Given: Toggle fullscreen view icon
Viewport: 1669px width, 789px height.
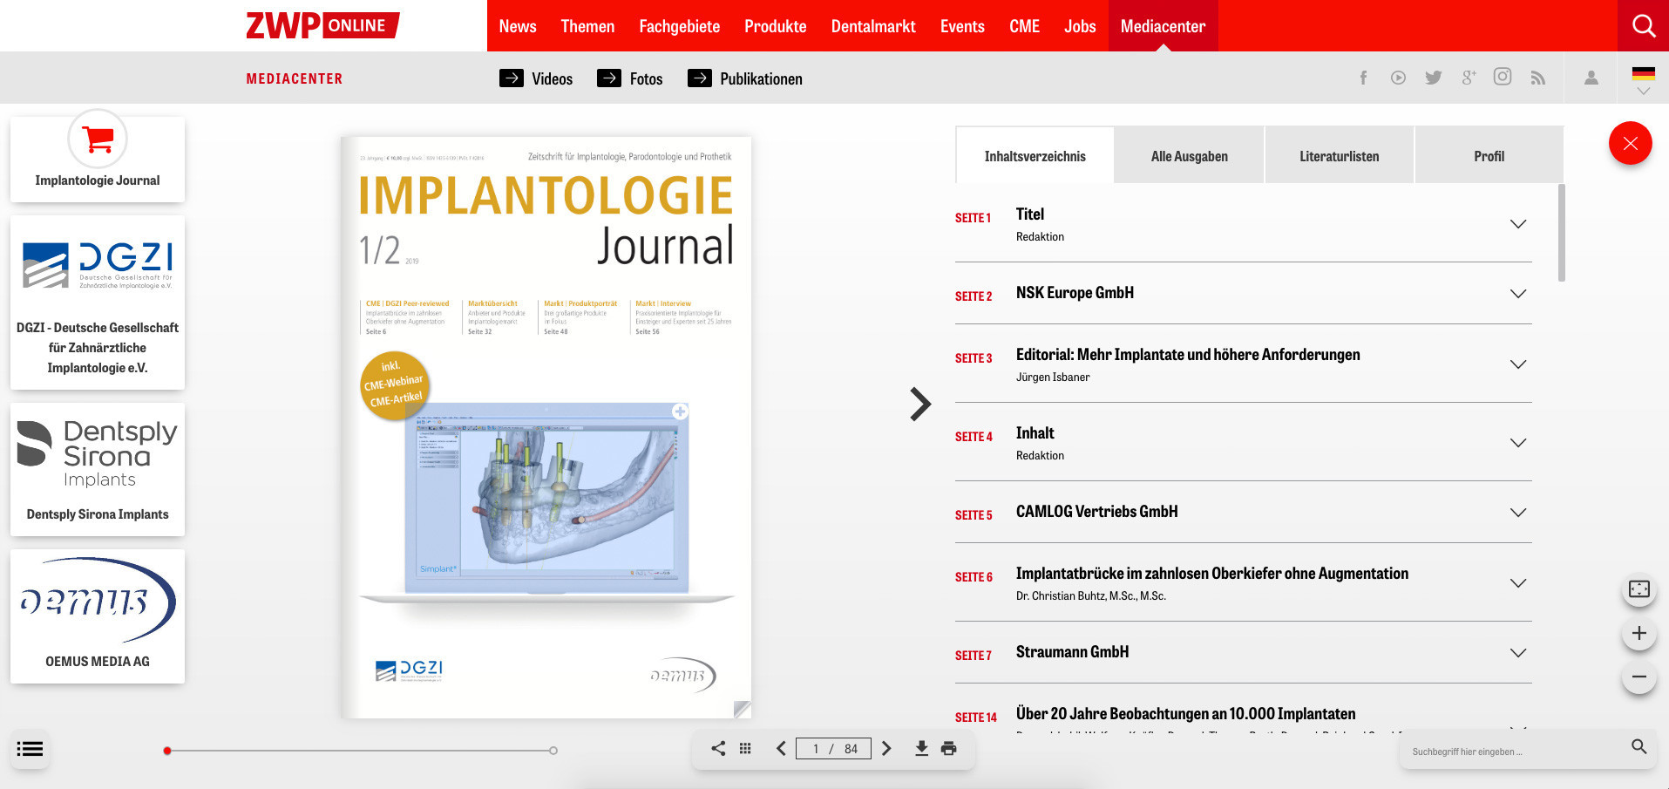Looking at the screenshot, I should tap(1638, 588).
